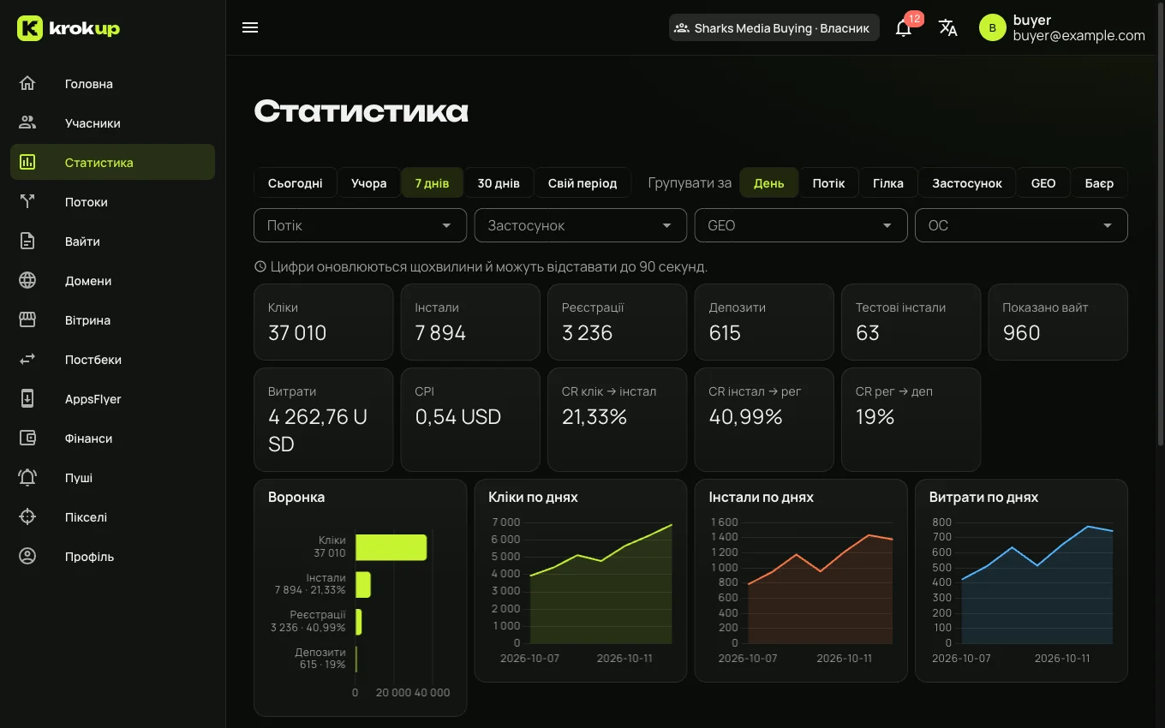
Task: Select the 30 днів period toggle
Action: click(499, 183)
